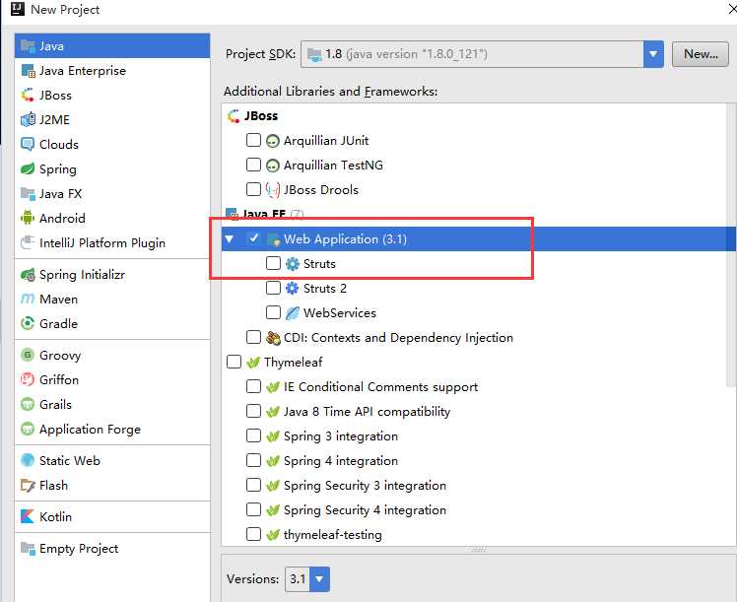Tick the Struts checkbox
This screenshot has height=602, width=737.
(x=273, y=263)
